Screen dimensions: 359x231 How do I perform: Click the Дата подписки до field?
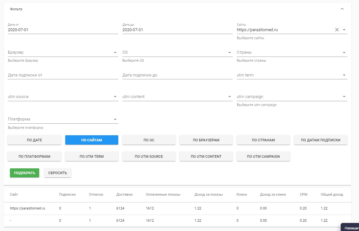pos(177,75)
